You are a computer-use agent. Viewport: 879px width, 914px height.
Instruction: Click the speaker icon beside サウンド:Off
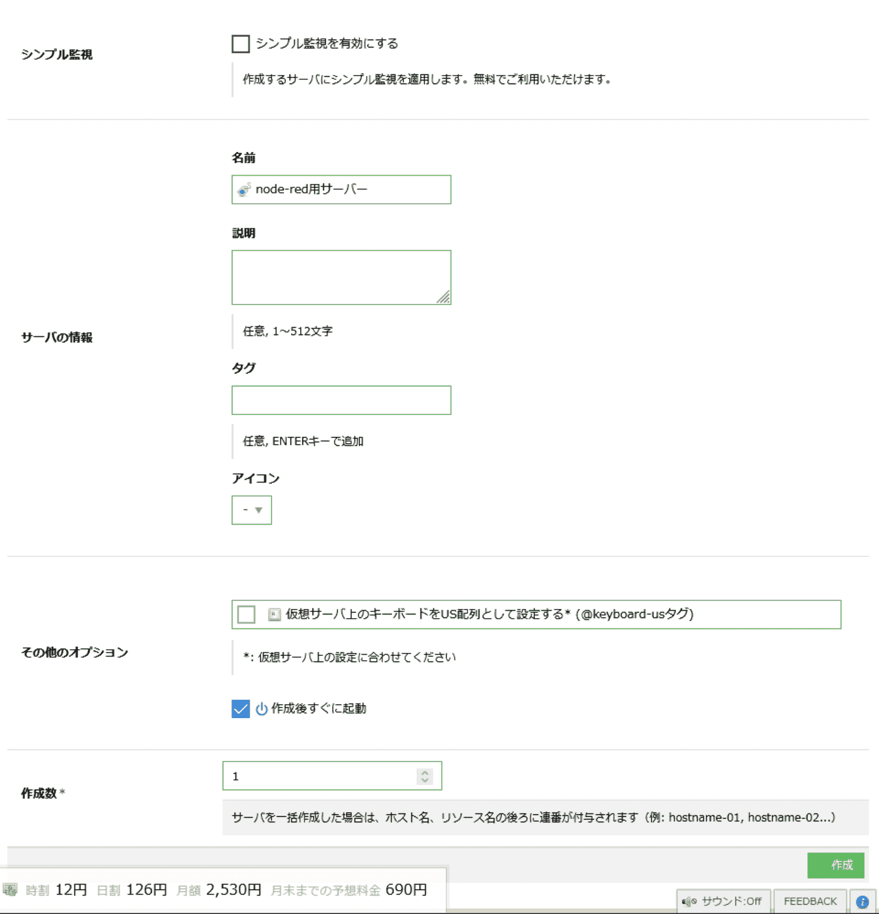point(689,902)
